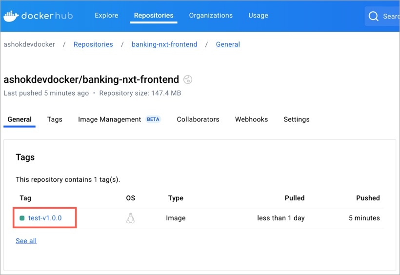Click the public visibility globe icon
The height and width of the screenshot is (275, 400).
point(188,79)
